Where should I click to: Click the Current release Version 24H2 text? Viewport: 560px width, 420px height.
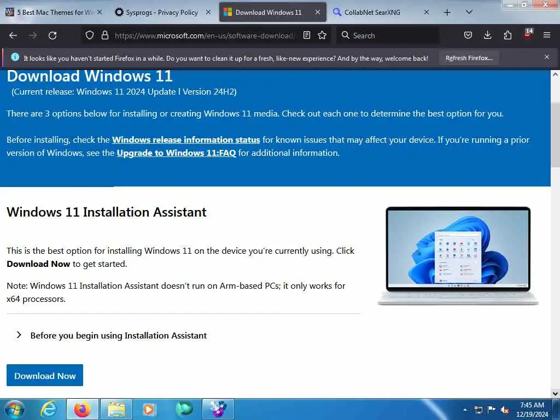click(x=124, y=92)
